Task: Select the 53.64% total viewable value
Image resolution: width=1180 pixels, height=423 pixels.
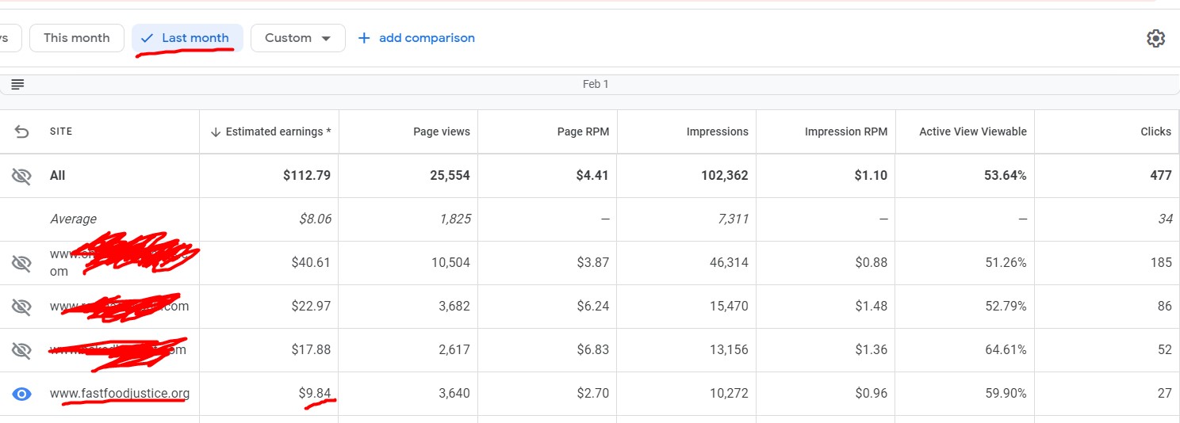Action: click(1005, 176)
